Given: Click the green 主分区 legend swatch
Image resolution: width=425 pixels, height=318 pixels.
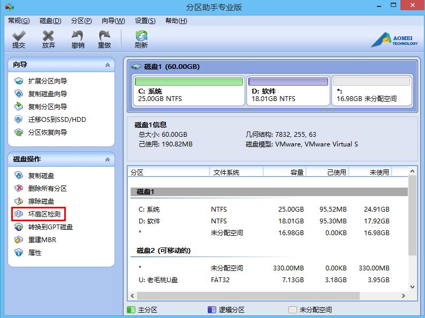Looking at the screenshot, I should (x=131, y=309).
